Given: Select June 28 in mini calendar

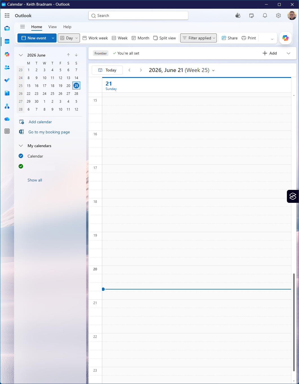Looking at the screenshot, I should [76, 93].
